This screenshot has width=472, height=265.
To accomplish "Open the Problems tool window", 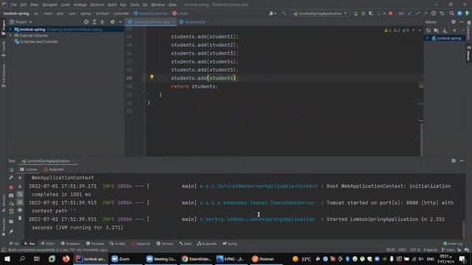I will coord(71,244).
